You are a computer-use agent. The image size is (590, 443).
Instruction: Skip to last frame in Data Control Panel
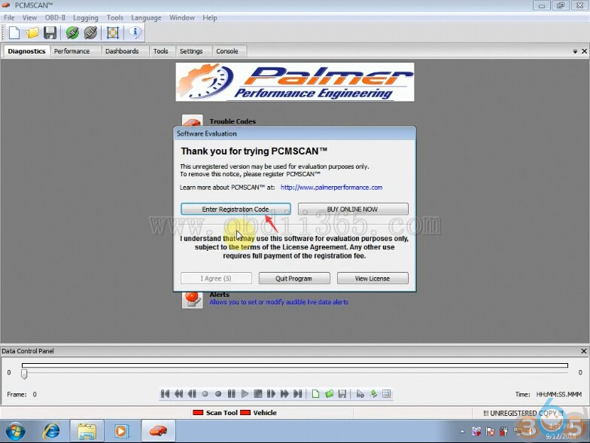[298, 394]
